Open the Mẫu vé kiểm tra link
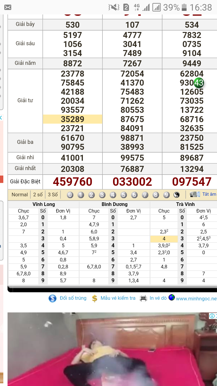This screenshot has width=217, height=386. [118, 298]
